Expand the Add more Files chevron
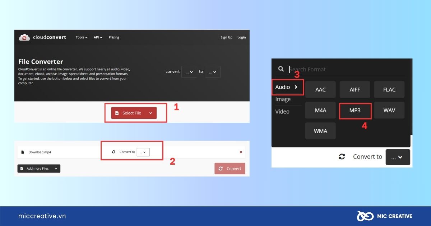 (x=56, y=168)
